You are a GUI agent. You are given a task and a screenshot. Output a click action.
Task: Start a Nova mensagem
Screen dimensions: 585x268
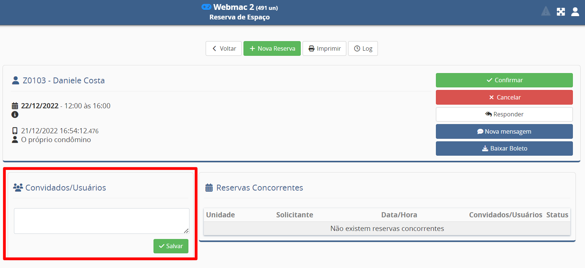(504, 131)
